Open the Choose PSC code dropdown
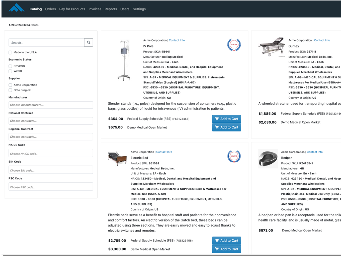Viewport: 341px width, 256px height. [x=51, y=186]
